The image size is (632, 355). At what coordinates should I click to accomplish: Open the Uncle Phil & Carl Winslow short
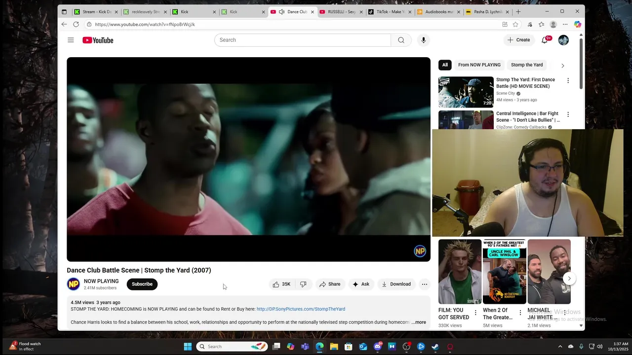(x=504, y=272)
